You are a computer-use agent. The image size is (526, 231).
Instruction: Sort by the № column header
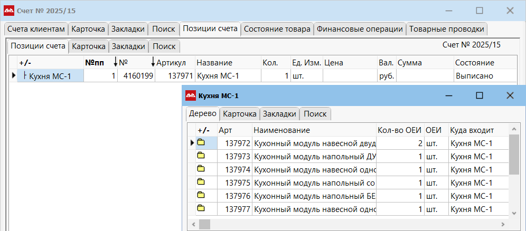pyautogui.click(x=133, y=63)
